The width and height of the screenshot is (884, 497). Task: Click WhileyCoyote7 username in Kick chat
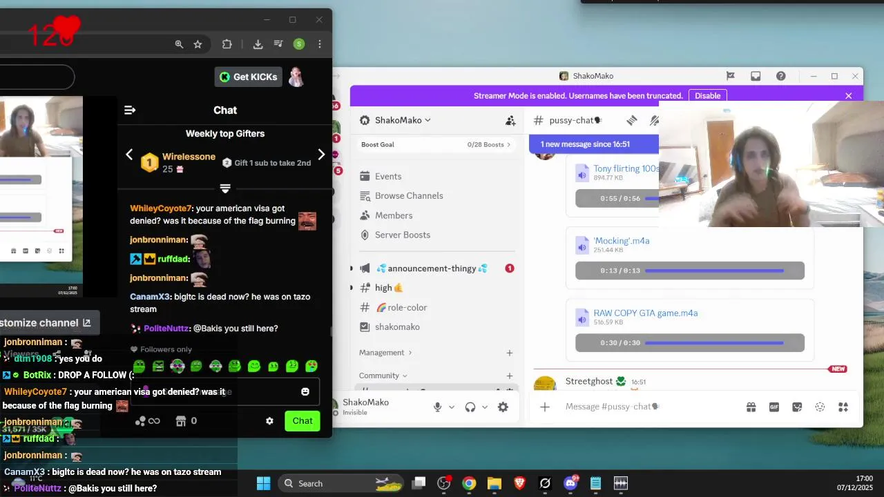click(x=160, y=208)
